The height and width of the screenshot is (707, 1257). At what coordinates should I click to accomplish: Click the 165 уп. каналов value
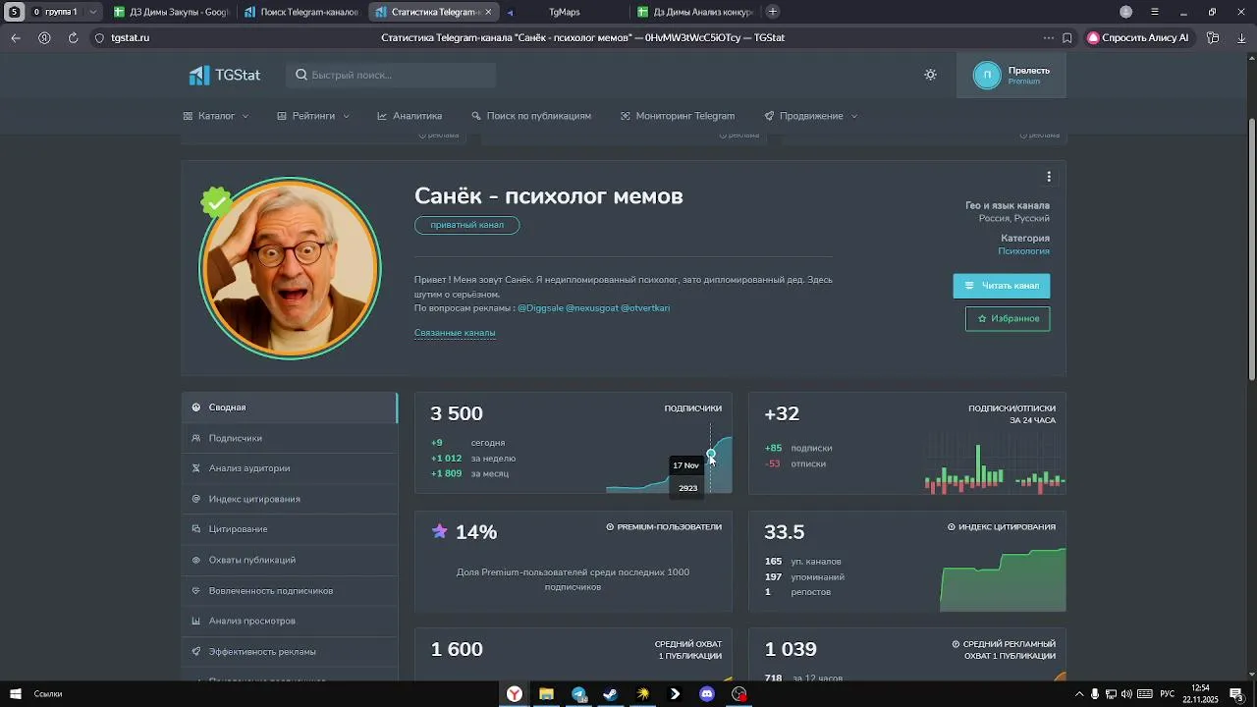[773, 562]
